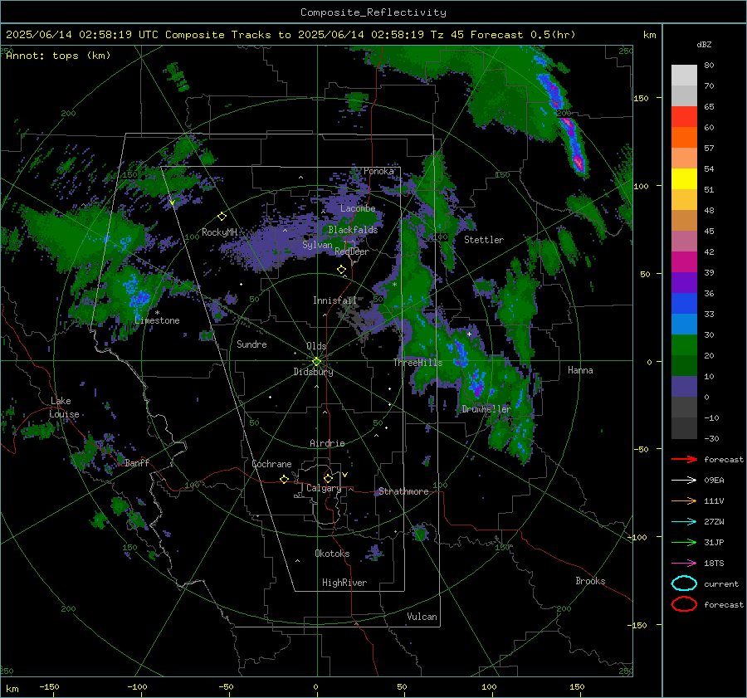Click the Didsbury label
The image size is (747, 698).
pyautogui.click(x=313, y=372)
